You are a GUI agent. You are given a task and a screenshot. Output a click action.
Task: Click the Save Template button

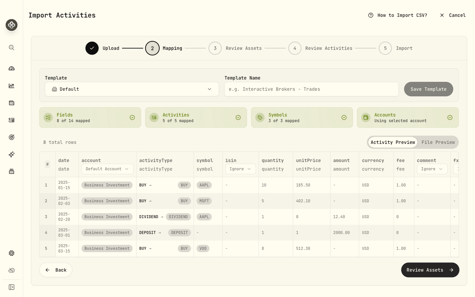pos(428,89)
